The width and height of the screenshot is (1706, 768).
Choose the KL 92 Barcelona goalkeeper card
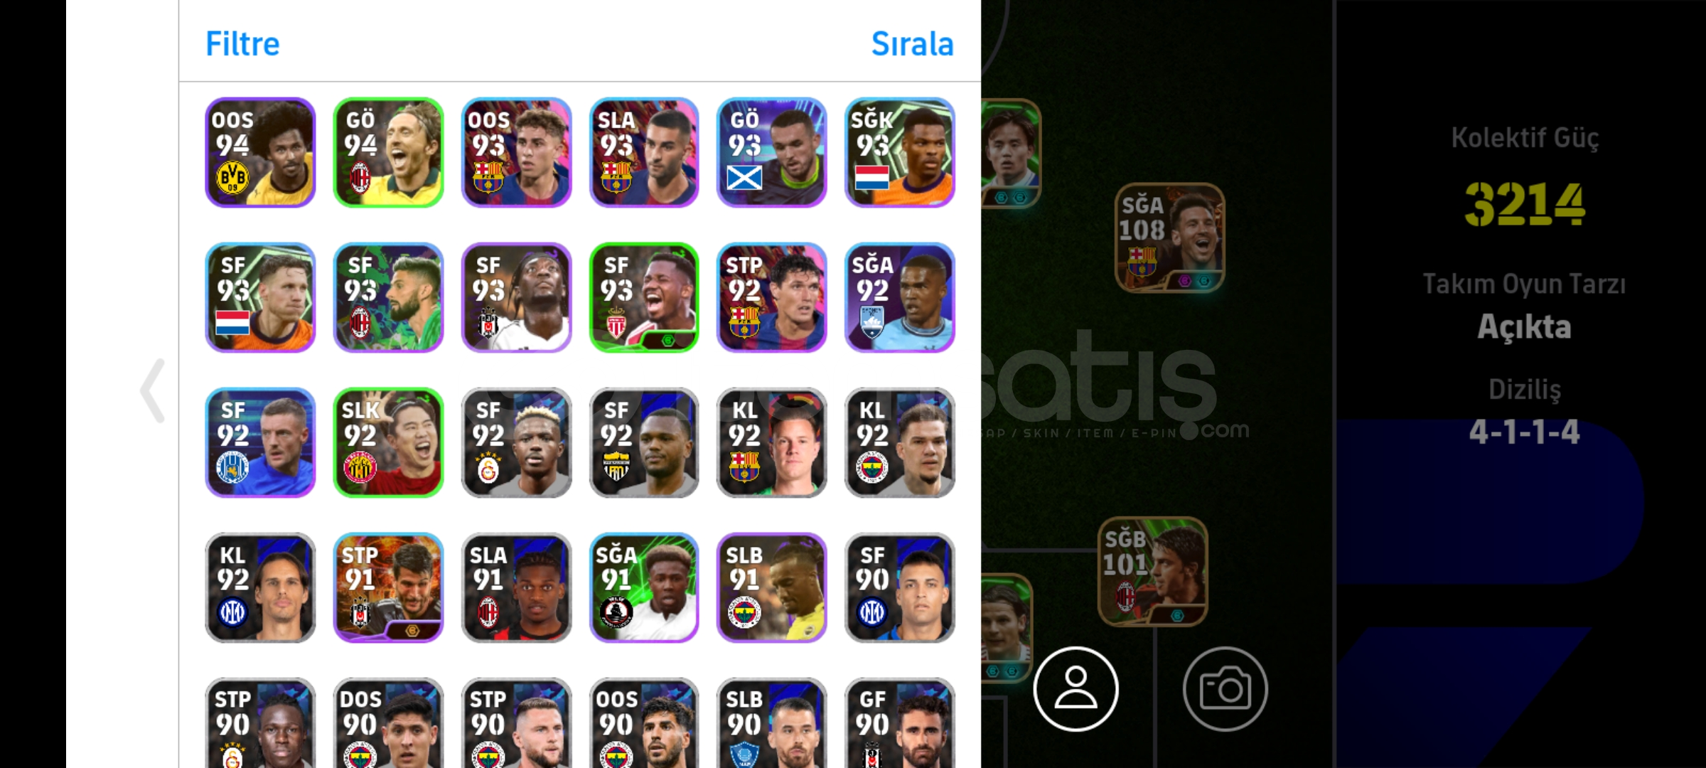click(772, 442)
